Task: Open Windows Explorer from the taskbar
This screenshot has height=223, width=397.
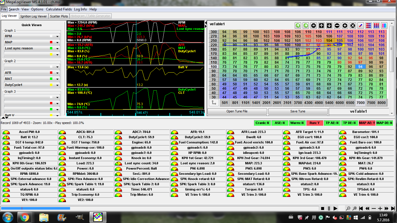Action: coord(44,217)
